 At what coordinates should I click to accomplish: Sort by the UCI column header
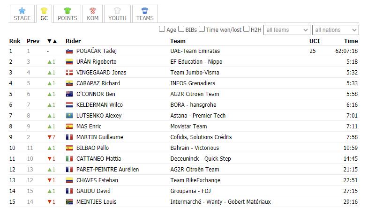point(315,41)
